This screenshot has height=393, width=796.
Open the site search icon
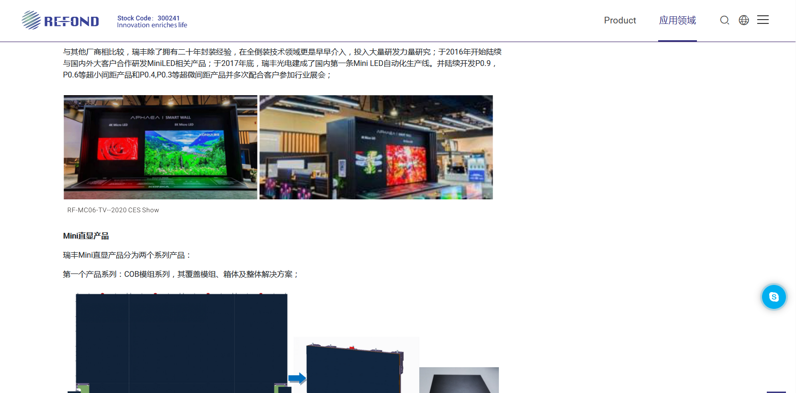click(x=725, y=20)
